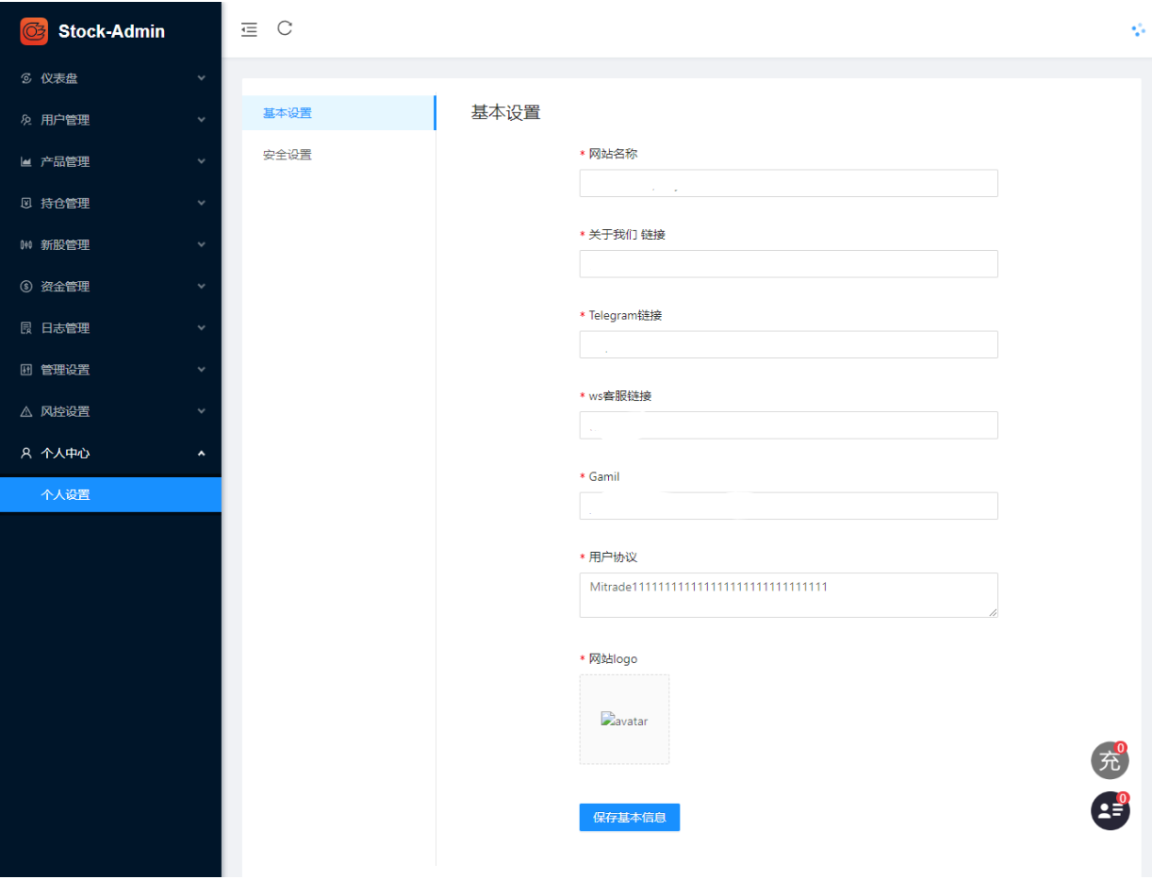
Task: Click the 网站logo avatar upload box
Action: tap(624, 719)
